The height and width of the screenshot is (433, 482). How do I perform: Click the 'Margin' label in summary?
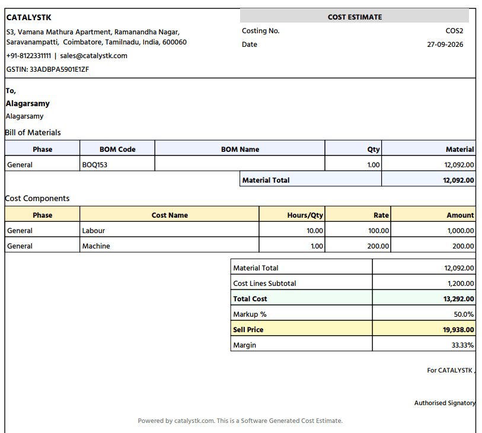click(x=244, y=345)
